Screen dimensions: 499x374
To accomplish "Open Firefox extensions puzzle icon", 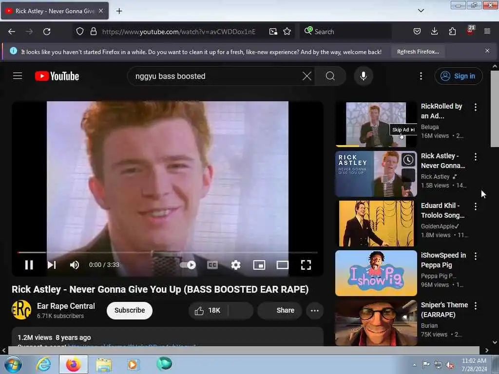I will 452,32.
